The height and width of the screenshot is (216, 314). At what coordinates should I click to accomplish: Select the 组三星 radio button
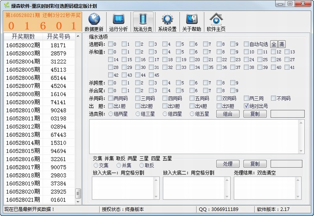(x=137, y=114)
